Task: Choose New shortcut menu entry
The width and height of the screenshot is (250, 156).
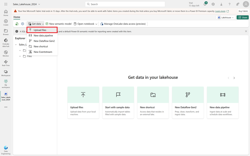Action: (x=42, y=46)
